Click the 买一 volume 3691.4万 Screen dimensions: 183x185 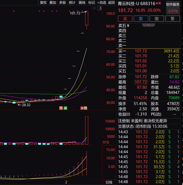click(x=172, y=51)
